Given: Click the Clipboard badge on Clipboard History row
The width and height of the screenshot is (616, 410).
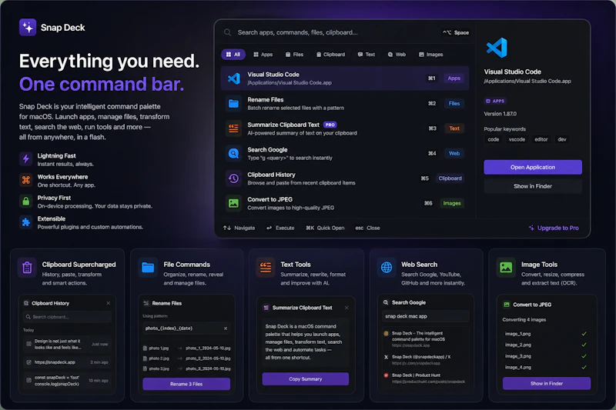Looking at the screenshot, I should [450, 178].
